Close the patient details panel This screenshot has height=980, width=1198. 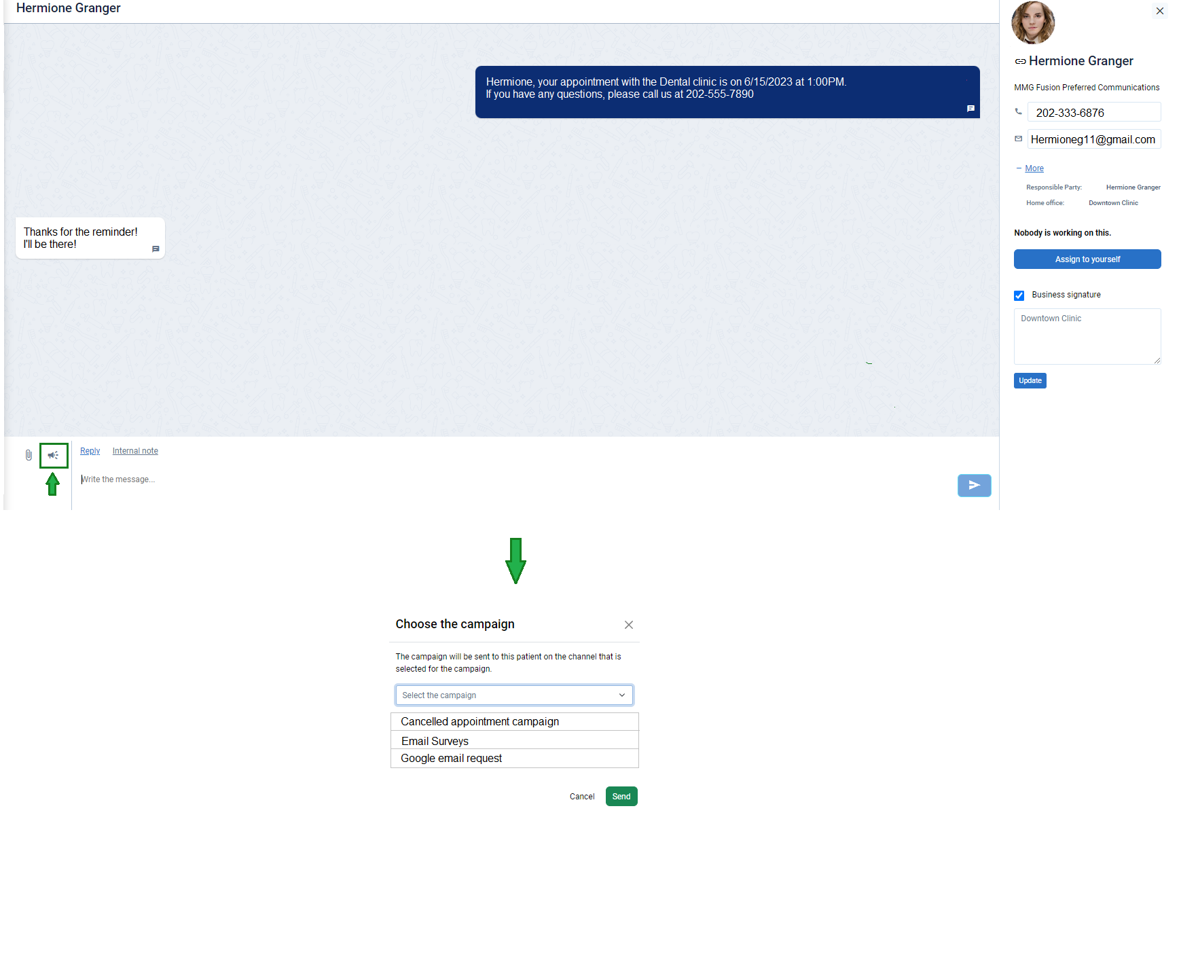pyautogui.click(x=1160, y=11)
